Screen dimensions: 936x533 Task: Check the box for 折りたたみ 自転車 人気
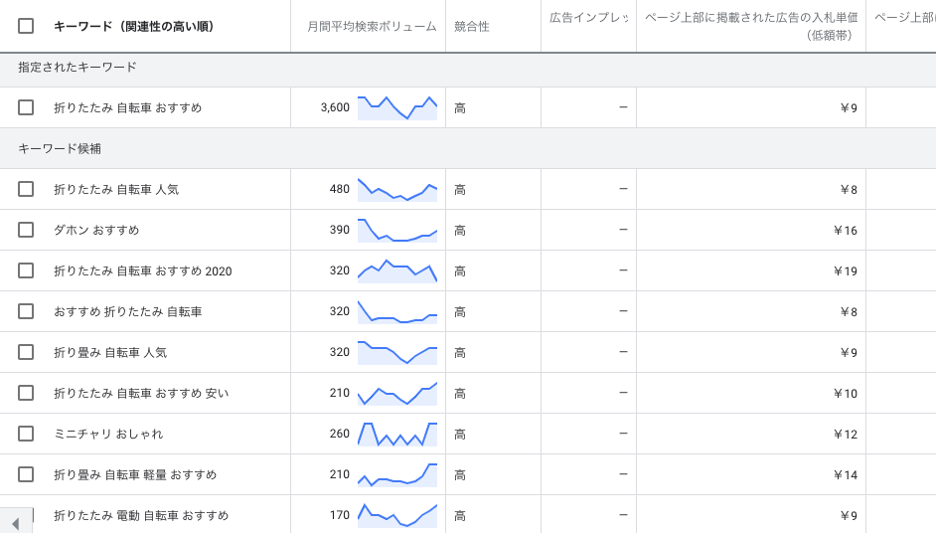pyautogui.click(x=26, y=189)
